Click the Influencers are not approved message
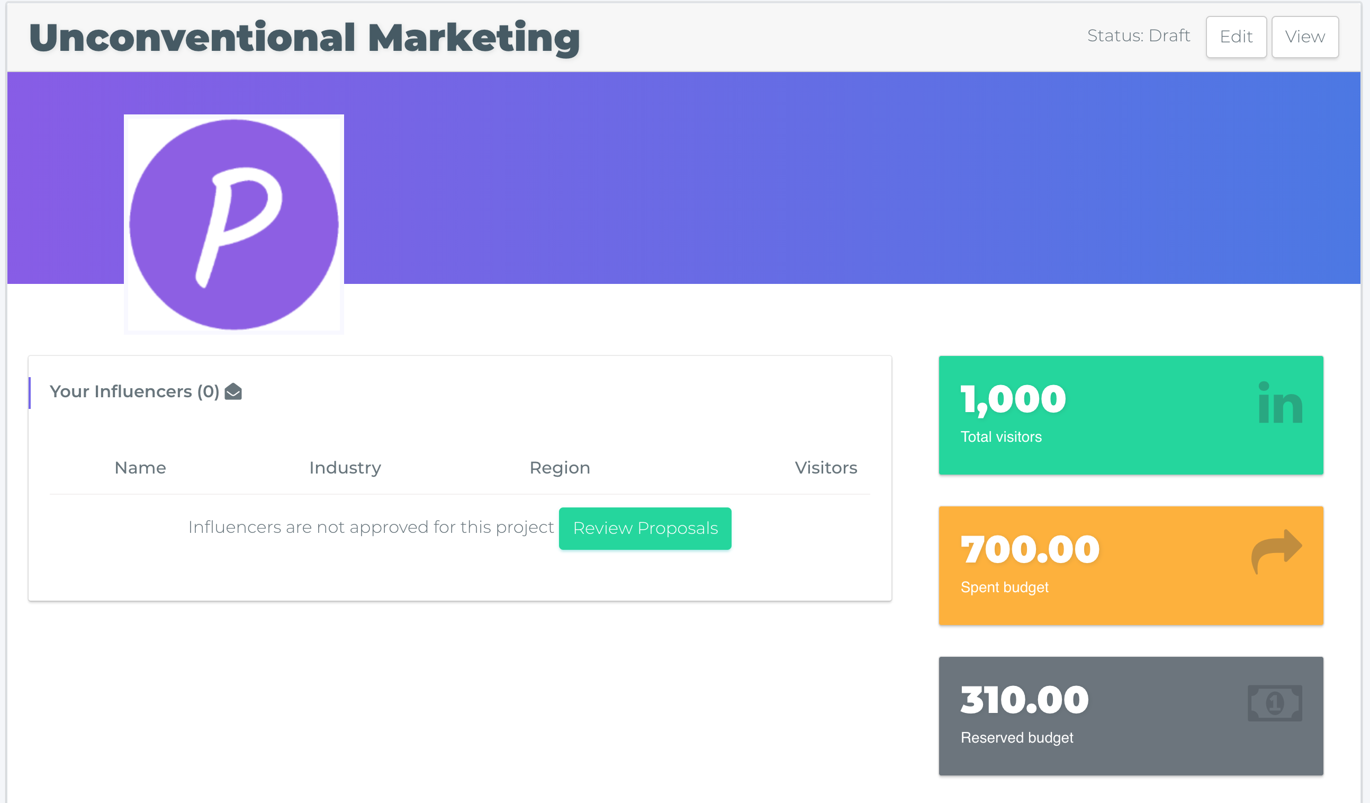Image resolution: width=1370 pixels, height=803 pixels. coord(371,527)
